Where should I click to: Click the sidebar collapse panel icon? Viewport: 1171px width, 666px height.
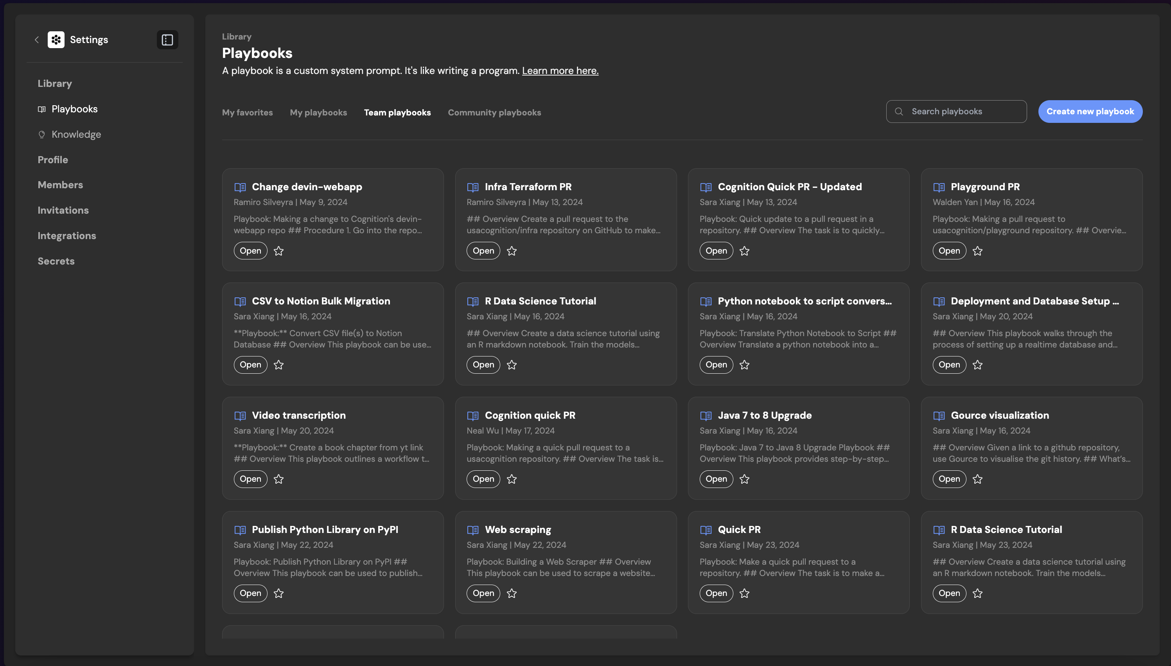[x=167, y=40]
